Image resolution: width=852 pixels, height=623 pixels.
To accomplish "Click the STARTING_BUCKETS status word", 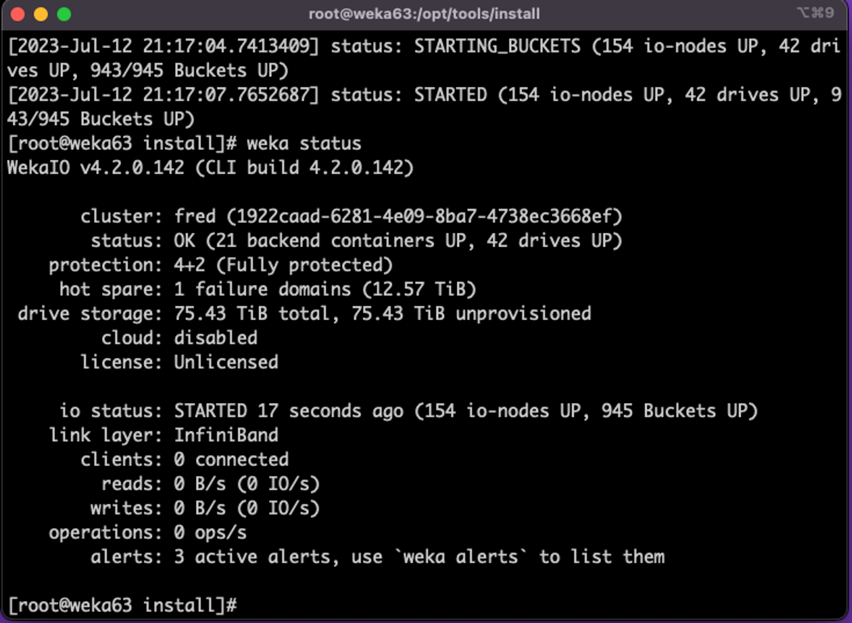I will point(497,46).
